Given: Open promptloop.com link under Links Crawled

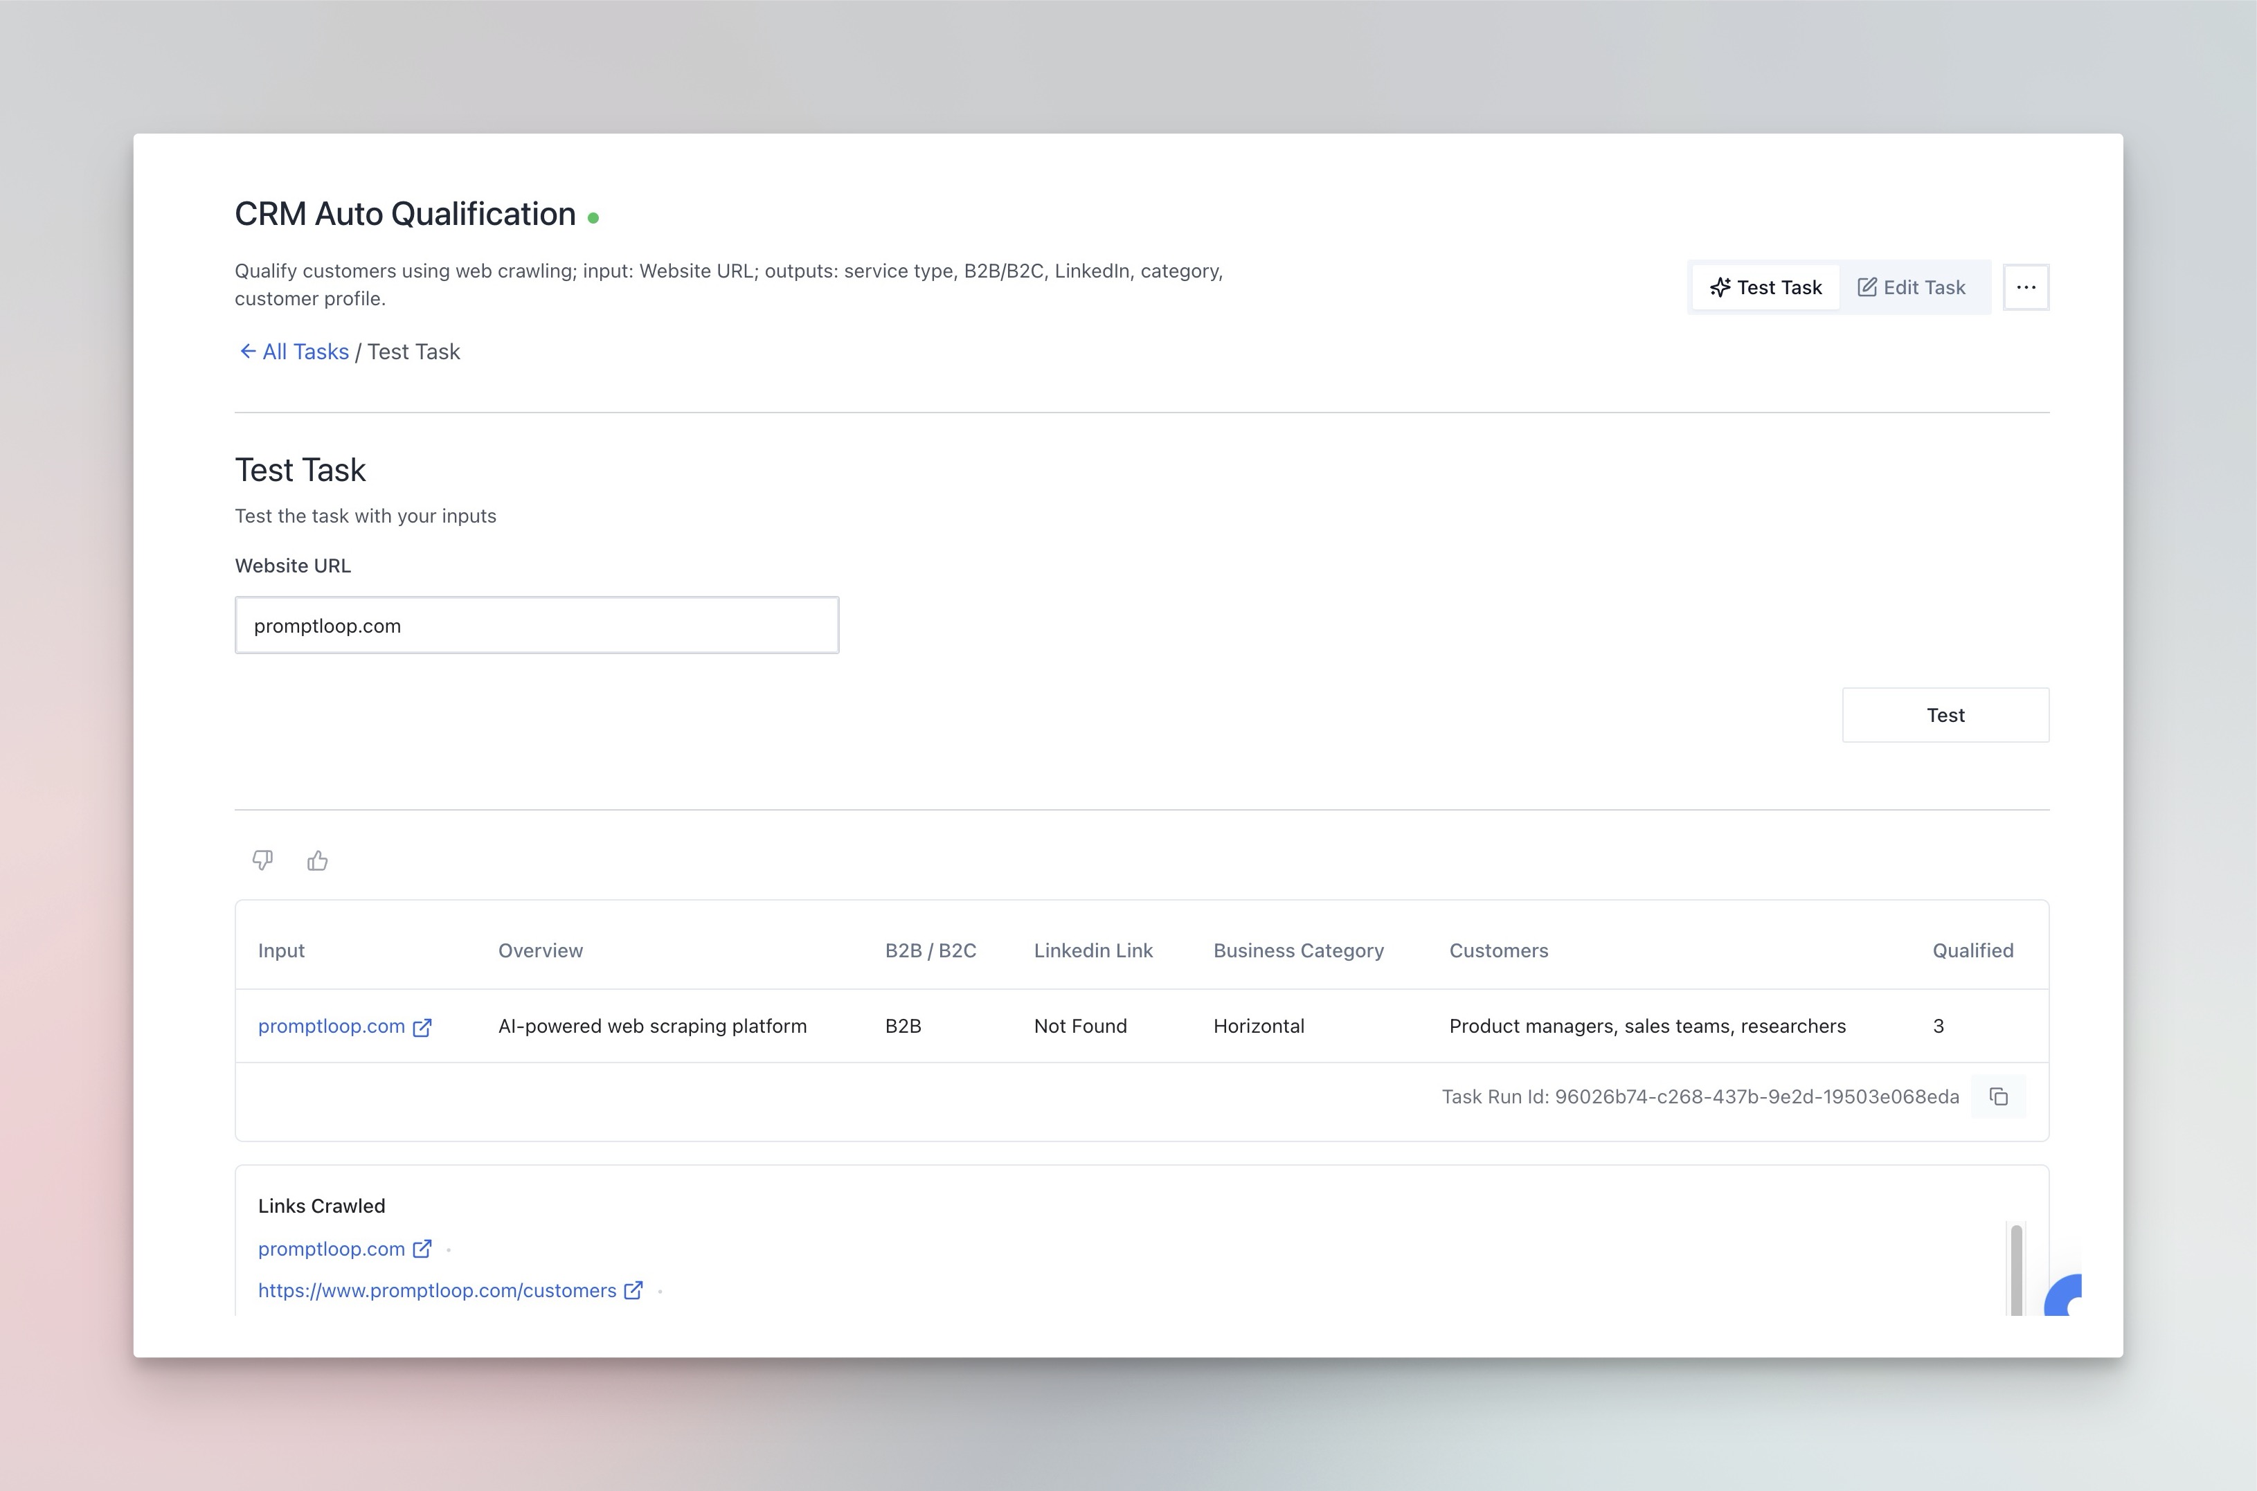Looking at the screenshot, I should [331, 1249].
